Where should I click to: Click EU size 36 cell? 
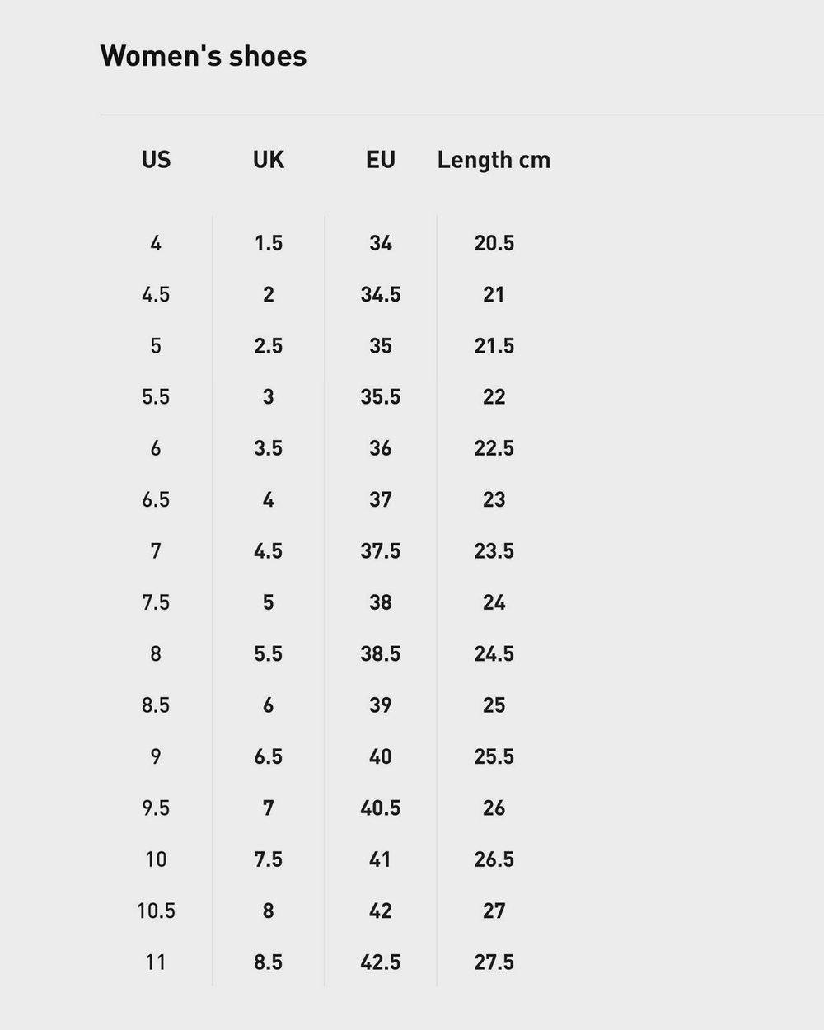coord(381,448)
